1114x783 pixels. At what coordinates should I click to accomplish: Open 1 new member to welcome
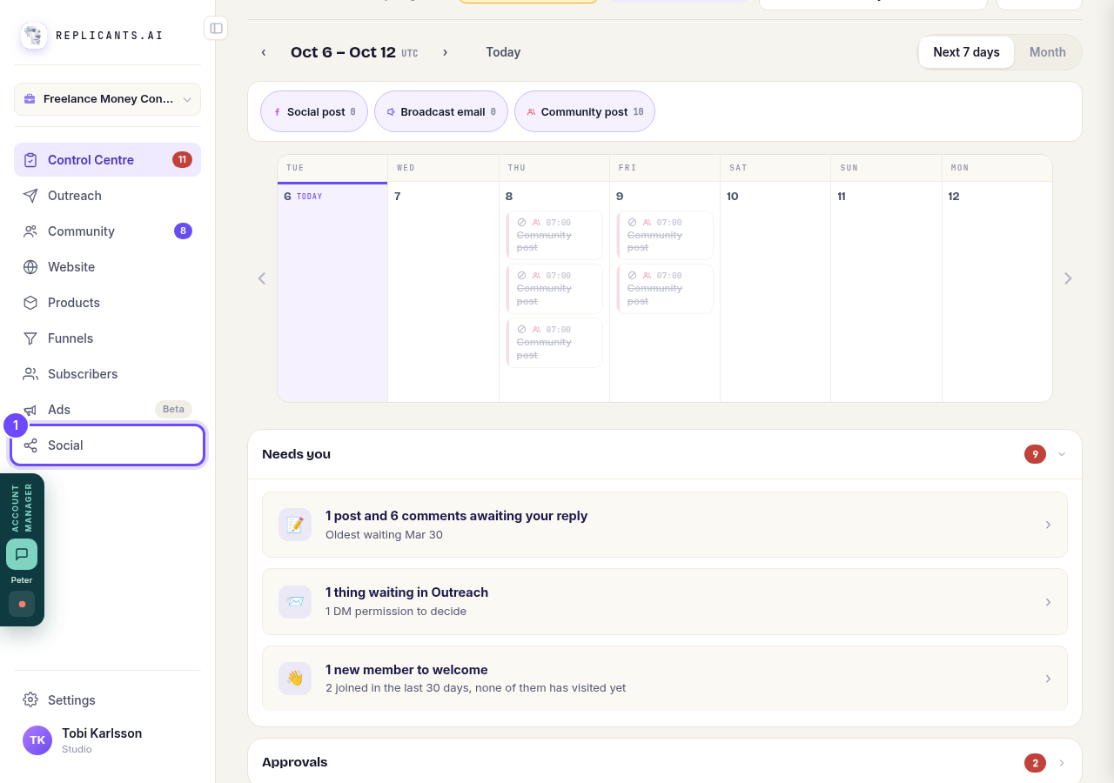[665, 679]
